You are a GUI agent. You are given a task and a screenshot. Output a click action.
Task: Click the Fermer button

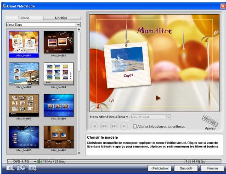coord(212,168)
